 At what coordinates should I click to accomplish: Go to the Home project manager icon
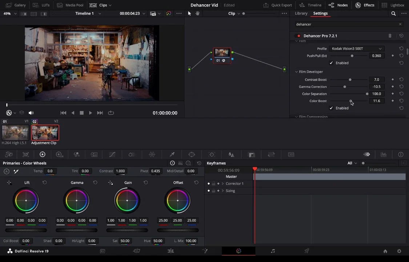click(x=385, y=251)
